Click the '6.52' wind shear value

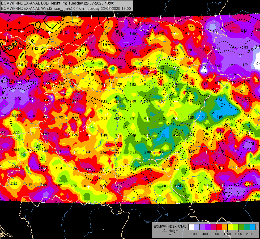pyautogui.click(x=231, y=48)
